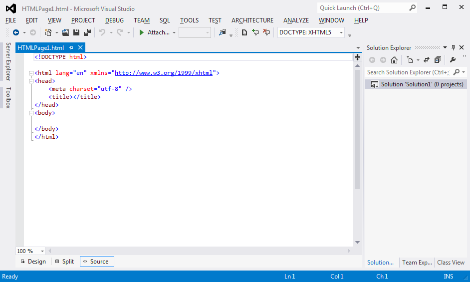Switch to Design view tab
Screen dimensions: 470x282
(x=33, y=262)
